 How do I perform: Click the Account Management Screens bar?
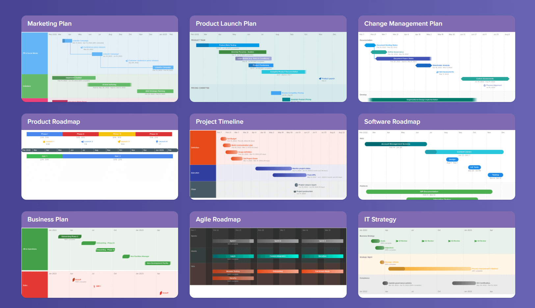(x=396, y=144)
